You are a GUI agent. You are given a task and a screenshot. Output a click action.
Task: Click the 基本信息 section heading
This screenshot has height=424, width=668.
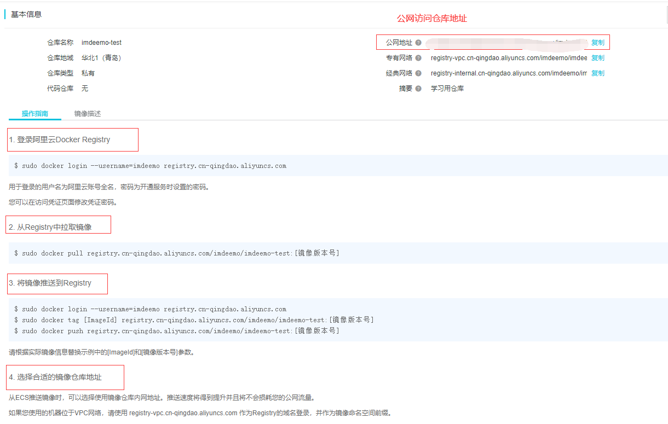26,14
